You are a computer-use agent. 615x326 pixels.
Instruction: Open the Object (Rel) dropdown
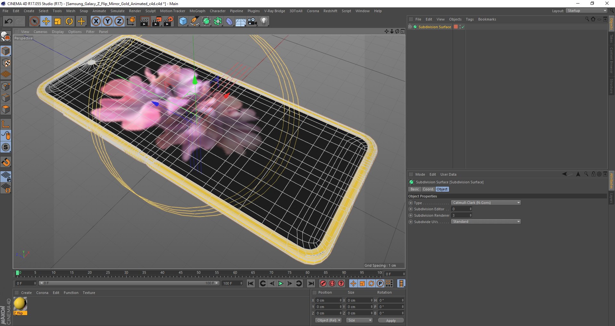coord(328,320)
